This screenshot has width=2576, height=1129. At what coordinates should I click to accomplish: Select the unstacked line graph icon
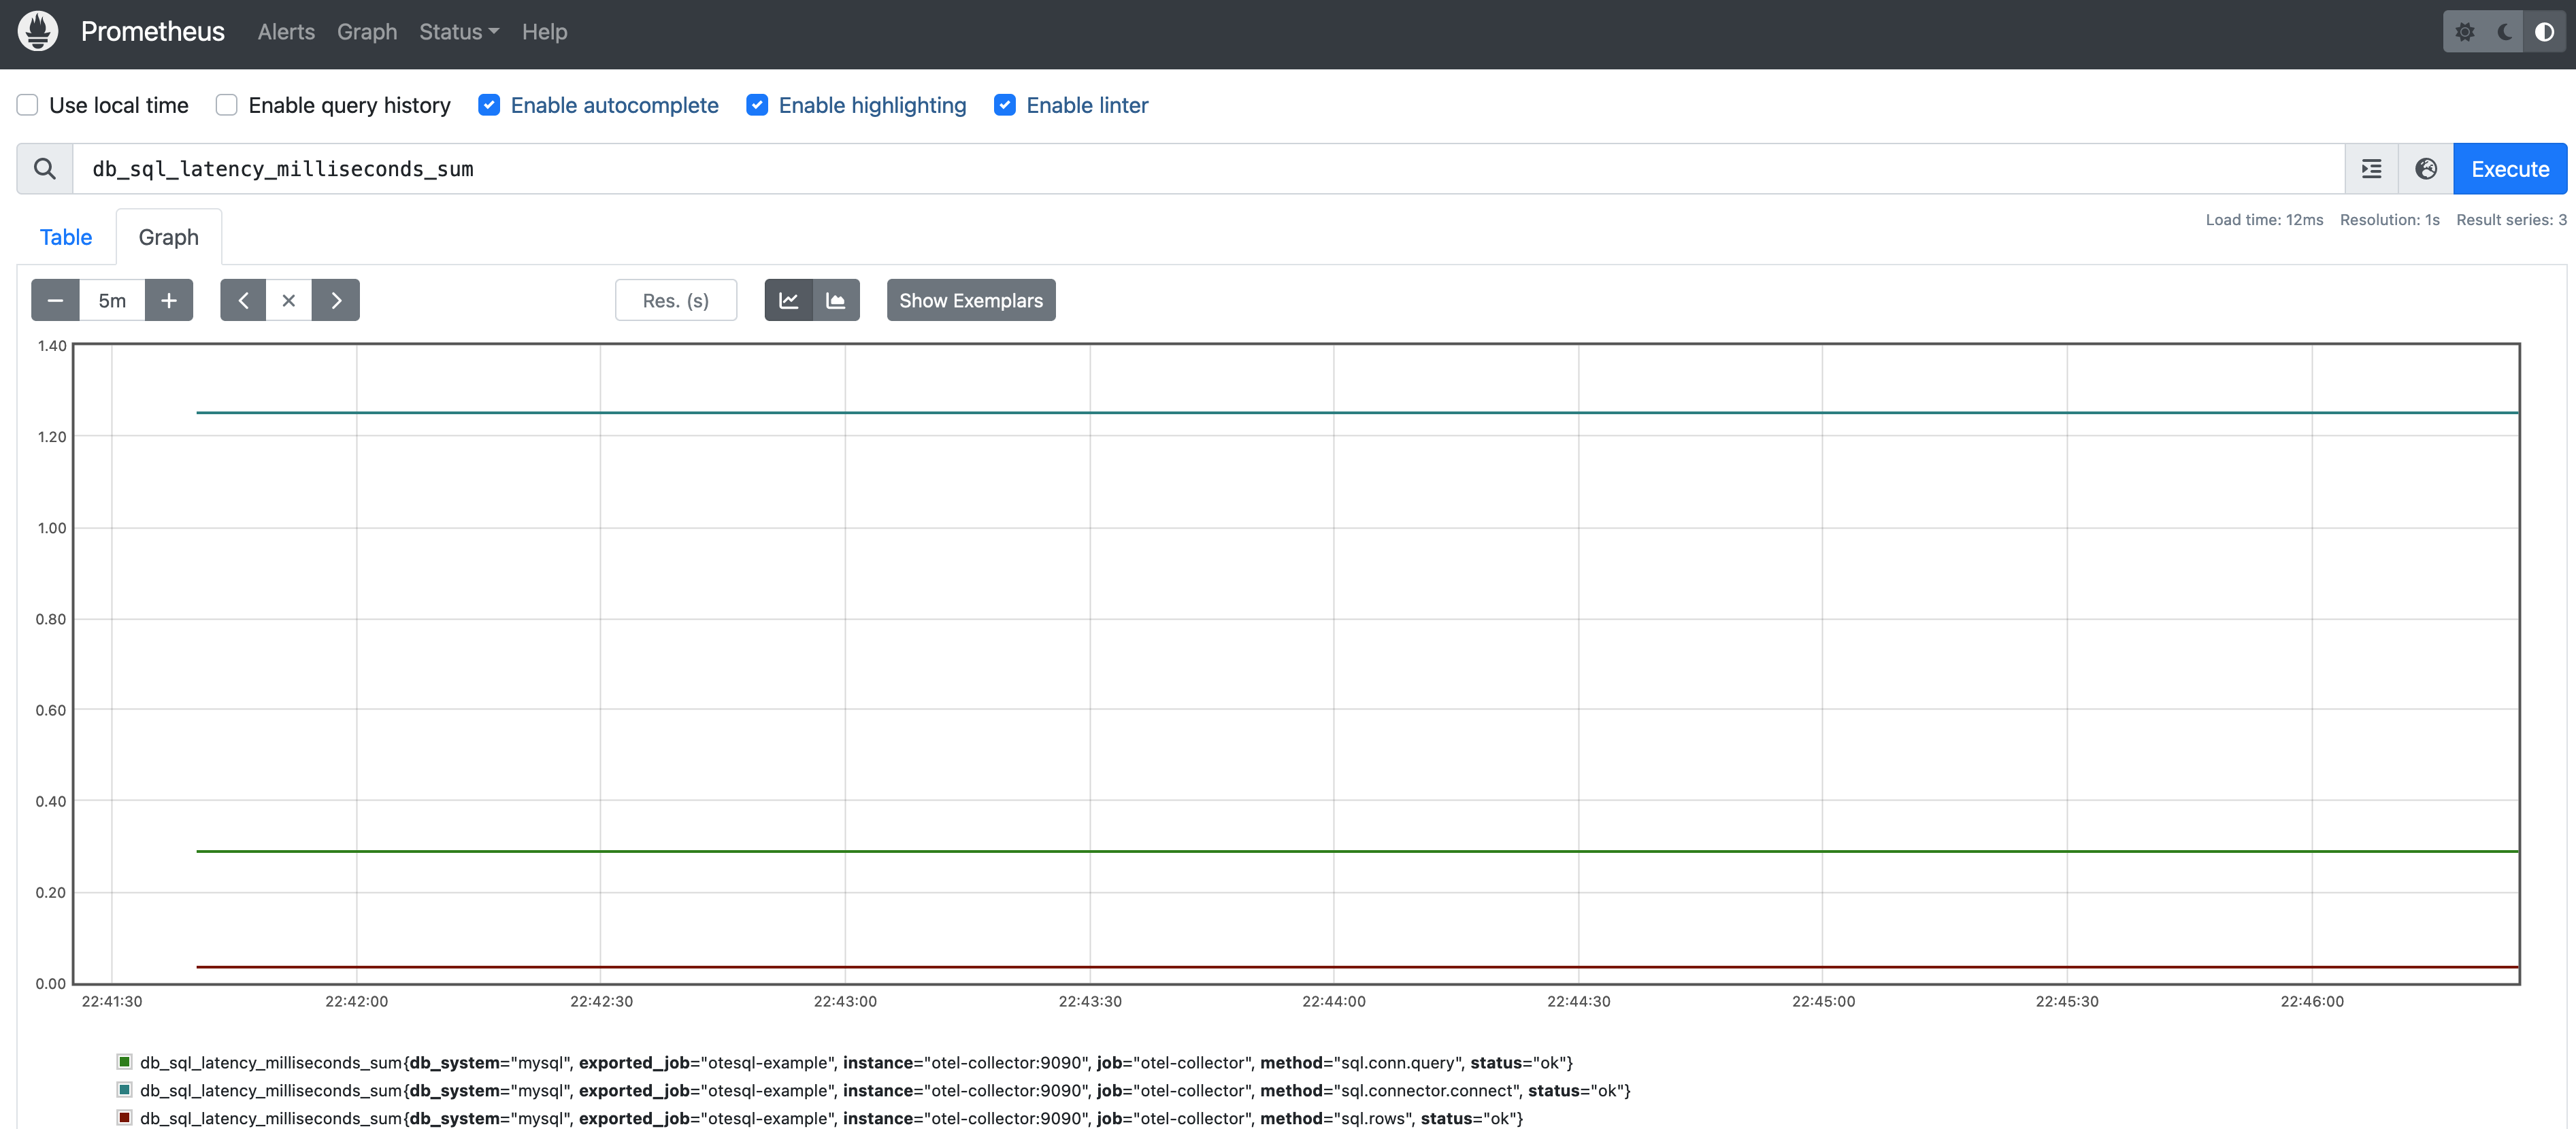click(789, 300)
